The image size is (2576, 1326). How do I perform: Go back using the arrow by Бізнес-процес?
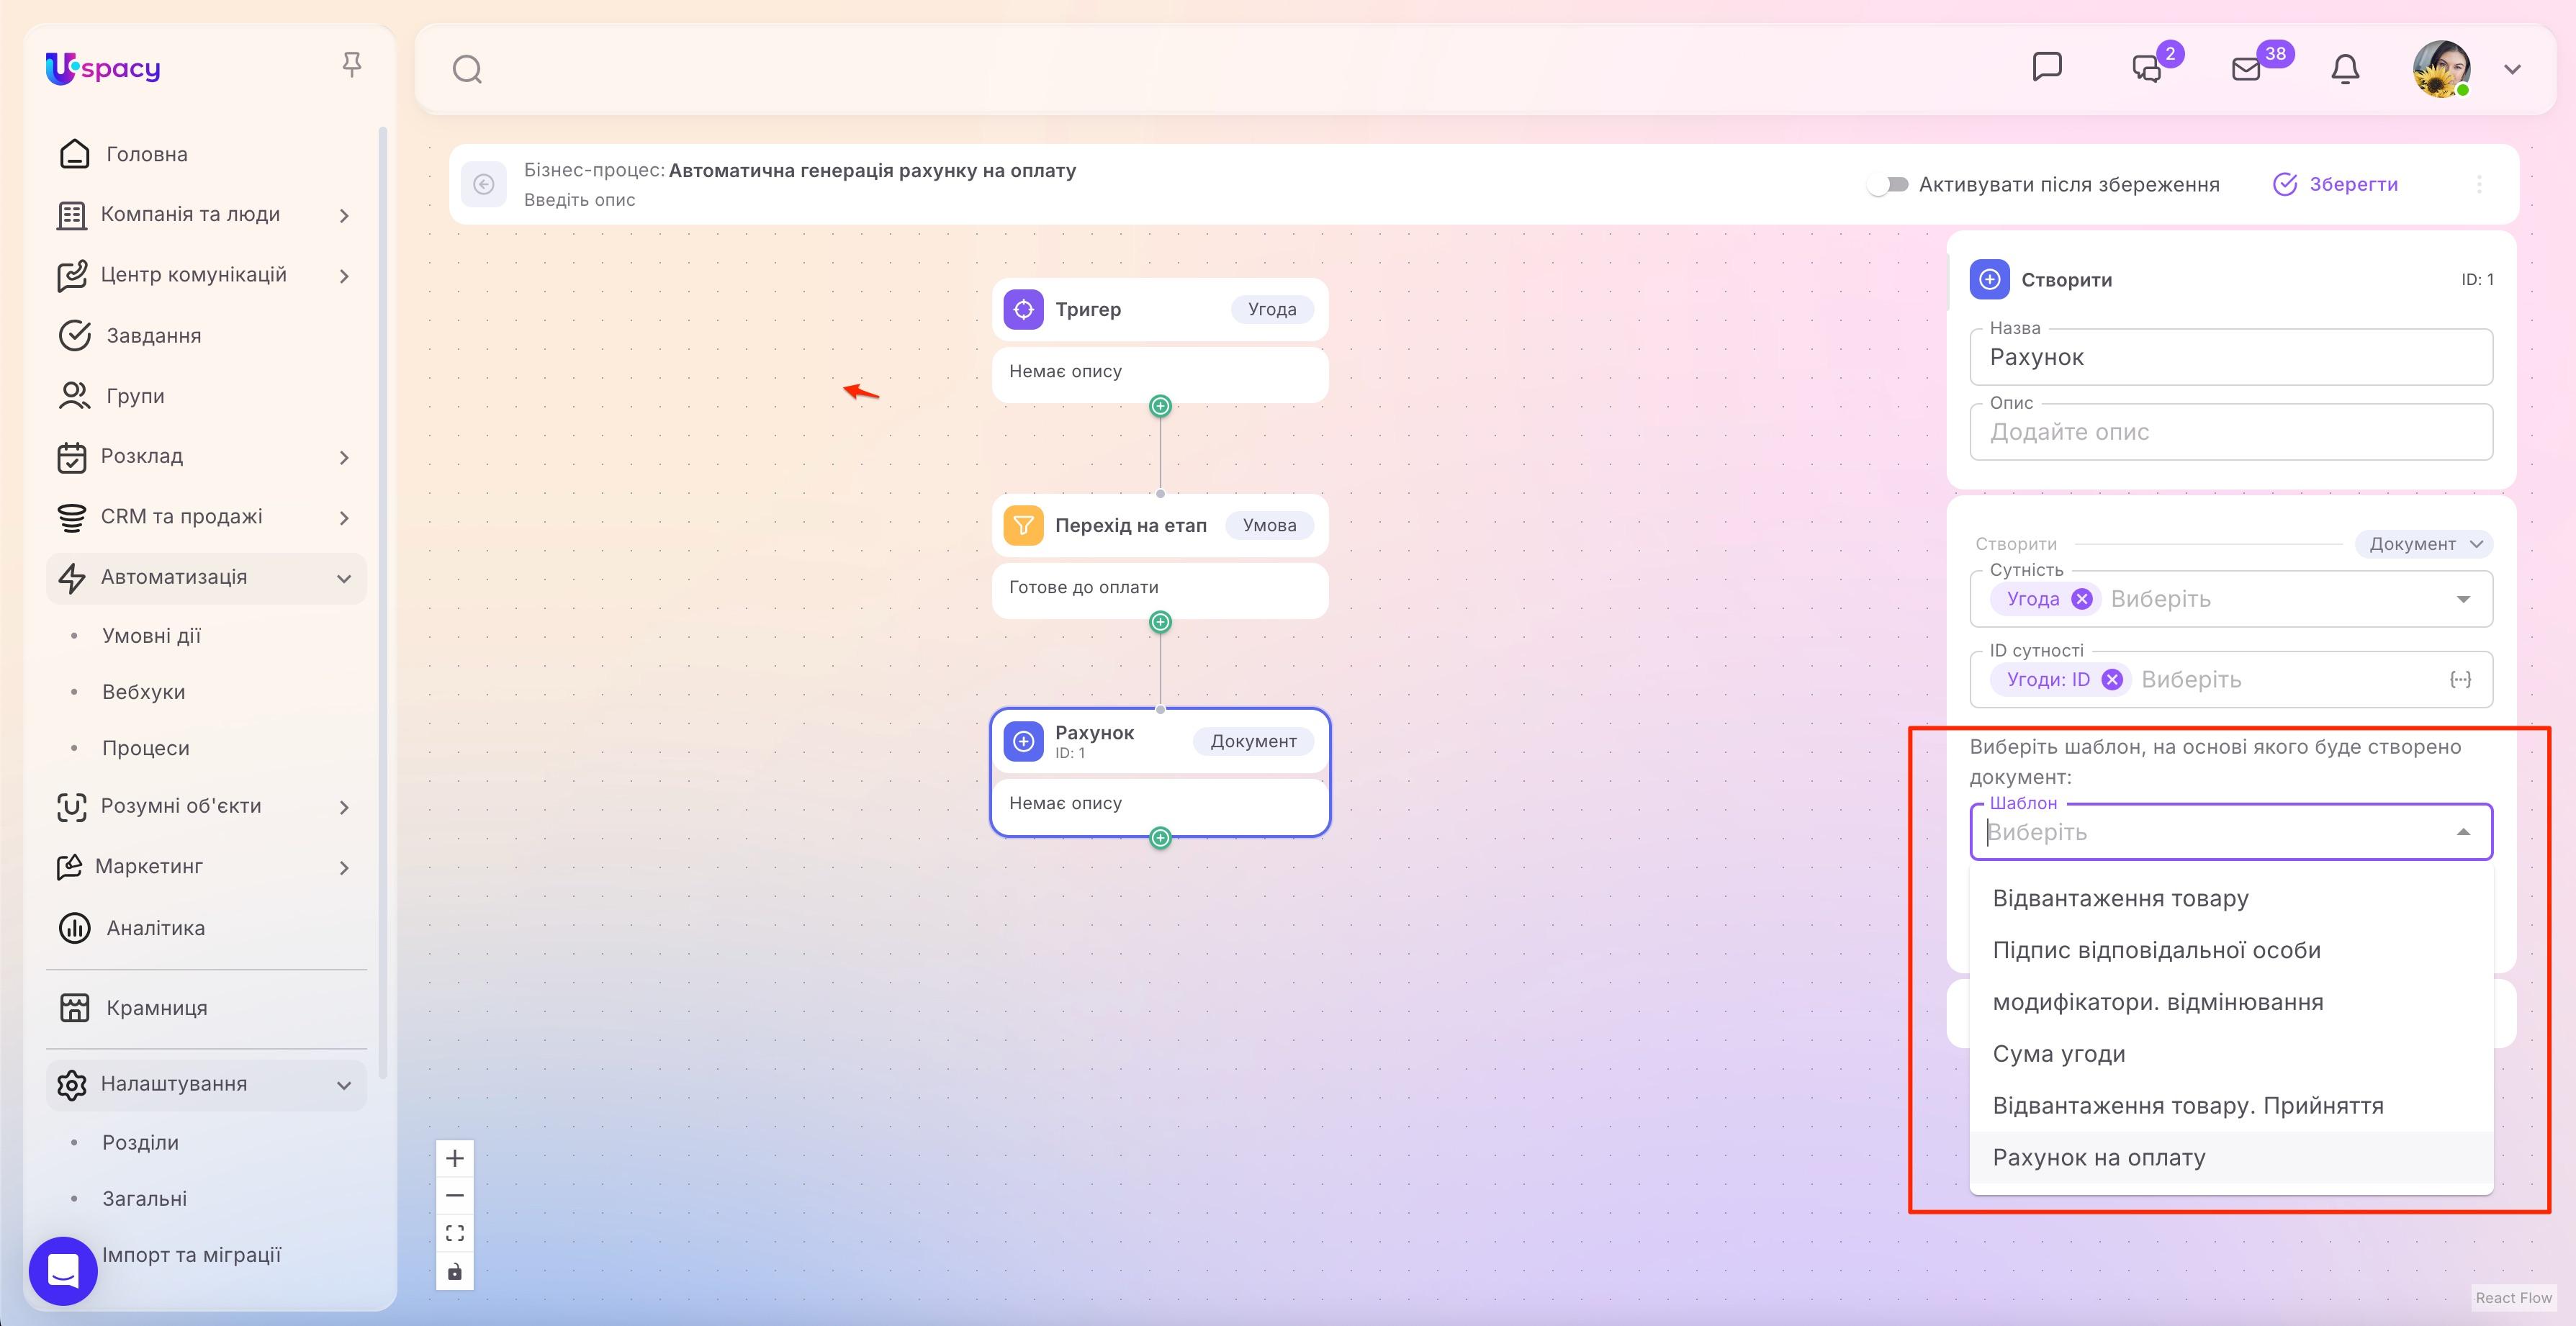[x=484, y=184]
